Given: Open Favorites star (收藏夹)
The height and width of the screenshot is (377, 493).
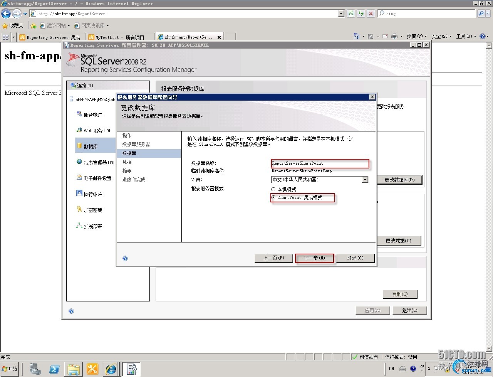Looking at the screenshot, I should (13, 25).
